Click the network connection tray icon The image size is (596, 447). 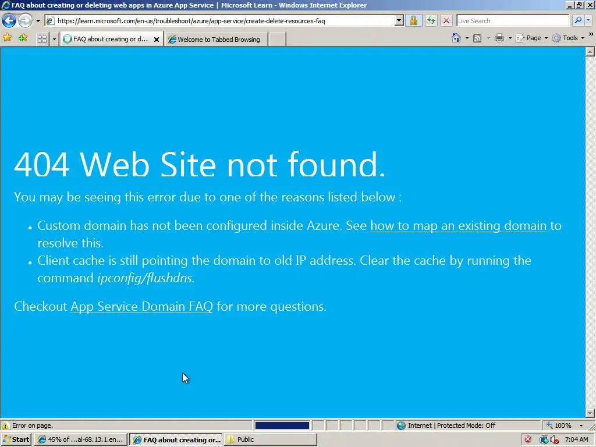coord(544,440)
